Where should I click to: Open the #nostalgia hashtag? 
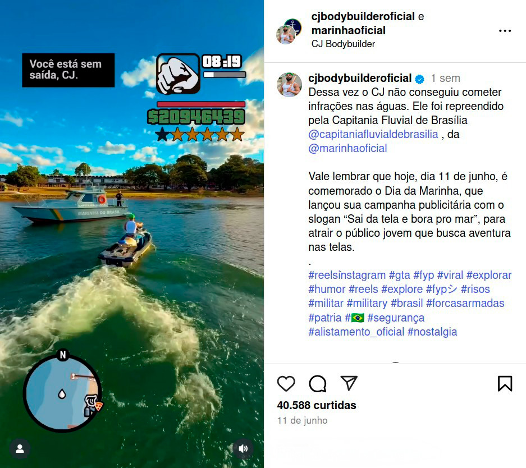pyautogui.click(x=432, y=332)
